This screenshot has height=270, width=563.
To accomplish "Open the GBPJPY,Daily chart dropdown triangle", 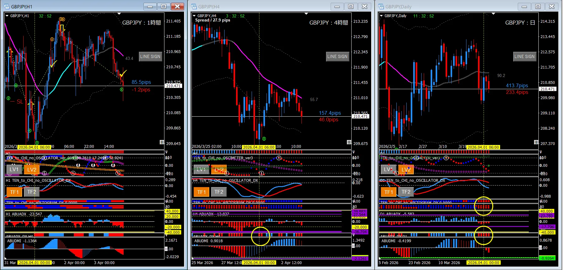I will pyautogui.click(x=381, y=16).
